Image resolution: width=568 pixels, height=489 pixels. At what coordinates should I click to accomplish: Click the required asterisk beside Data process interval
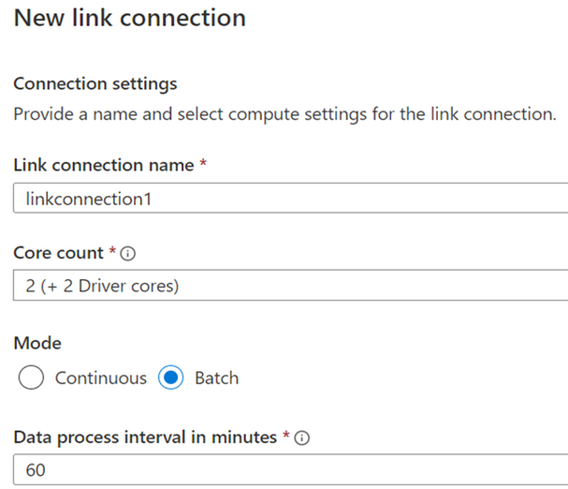[x=286, y=435]
